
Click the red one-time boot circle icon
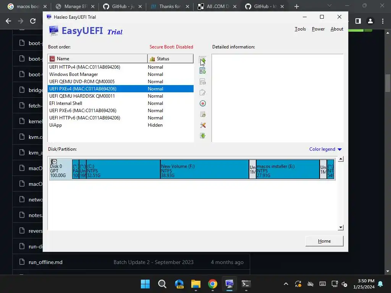pos(203,103)
